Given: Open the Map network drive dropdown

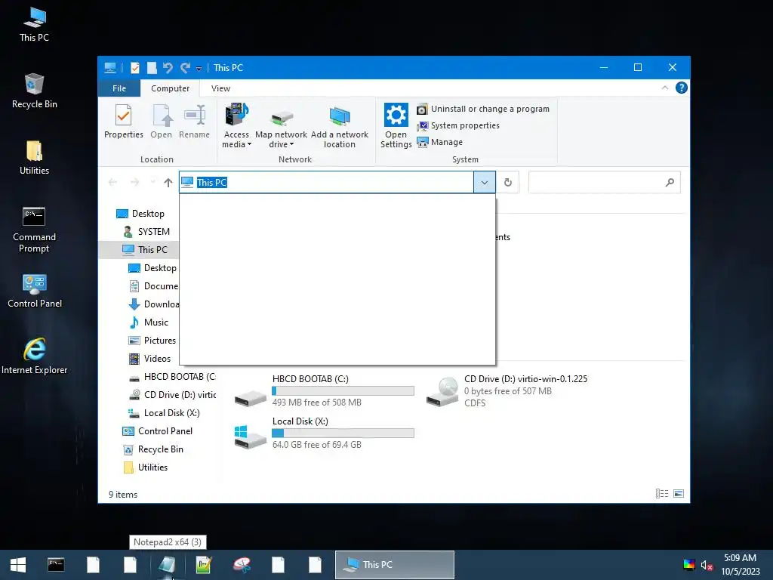Looking at the screenshot, I should pos(281,126).
